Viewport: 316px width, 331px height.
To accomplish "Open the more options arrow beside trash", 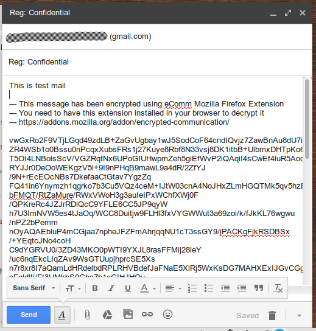I will coord(299,316).
